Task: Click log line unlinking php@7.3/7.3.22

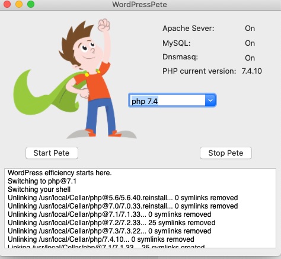Action: [x=110, y=231]
